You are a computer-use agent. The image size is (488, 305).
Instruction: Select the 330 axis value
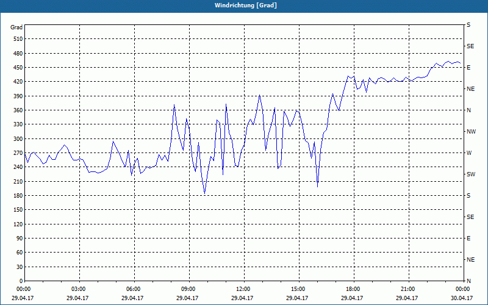tap(18, 124)
